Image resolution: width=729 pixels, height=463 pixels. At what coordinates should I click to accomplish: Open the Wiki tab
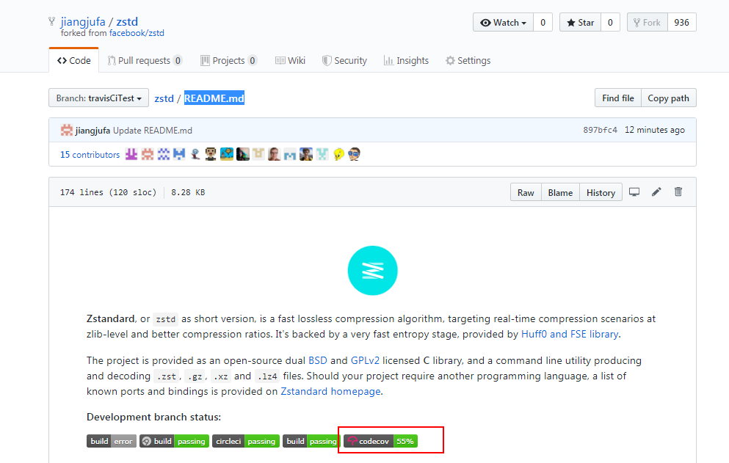[x=290, y=60]
